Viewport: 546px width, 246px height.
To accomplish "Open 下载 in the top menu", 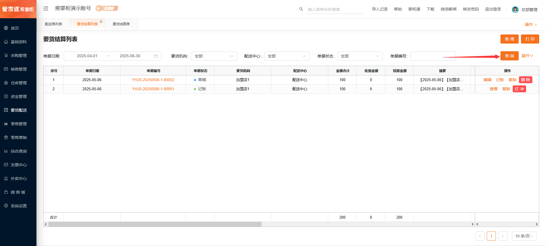I will (x=430, y=9).
